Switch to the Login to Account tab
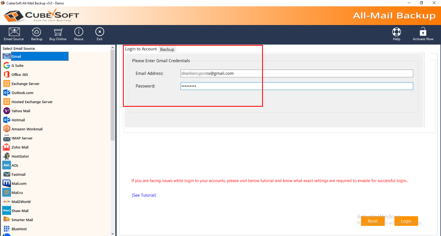This screenshot has width=441, height=236. [x=141, y=49]
